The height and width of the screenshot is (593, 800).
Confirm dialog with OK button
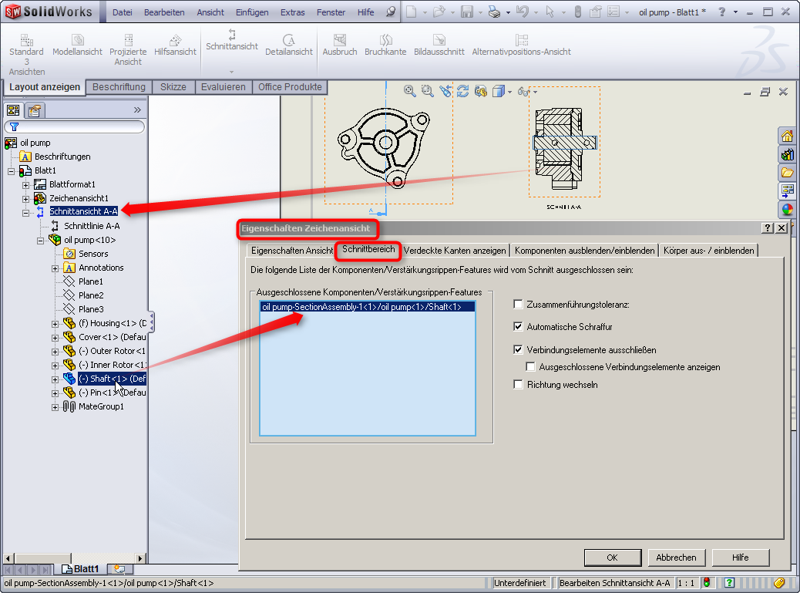click(x=612, y=558)
